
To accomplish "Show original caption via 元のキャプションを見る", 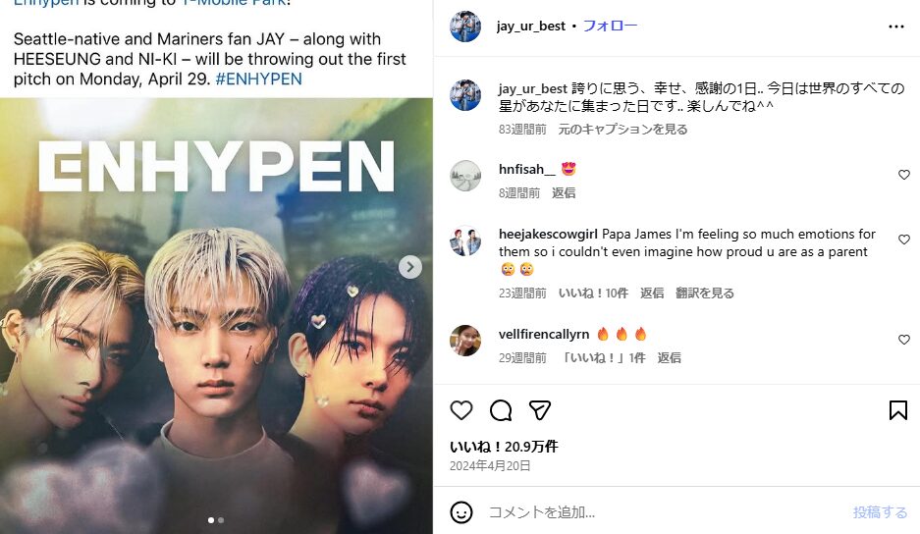I will (x=622, y=130).
